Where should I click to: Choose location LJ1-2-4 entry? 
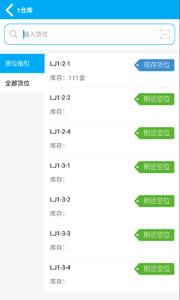tap(112, 139)
